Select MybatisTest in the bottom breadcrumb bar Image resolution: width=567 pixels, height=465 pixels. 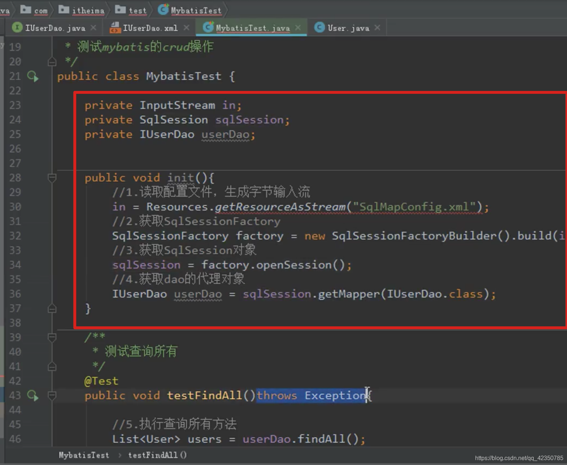tap(84, 455)
